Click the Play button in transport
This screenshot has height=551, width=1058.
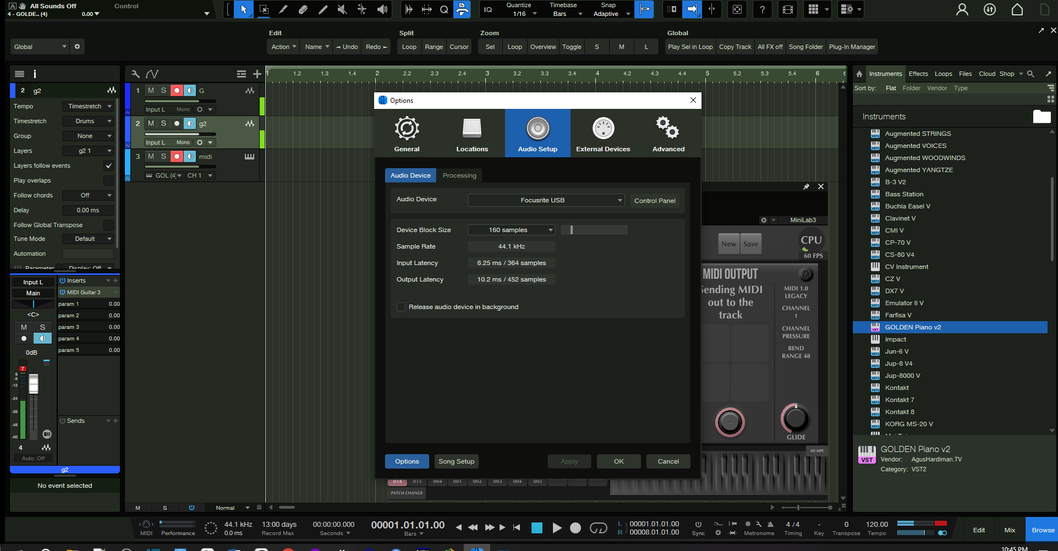pyautogui.click(x=557, y=528)
